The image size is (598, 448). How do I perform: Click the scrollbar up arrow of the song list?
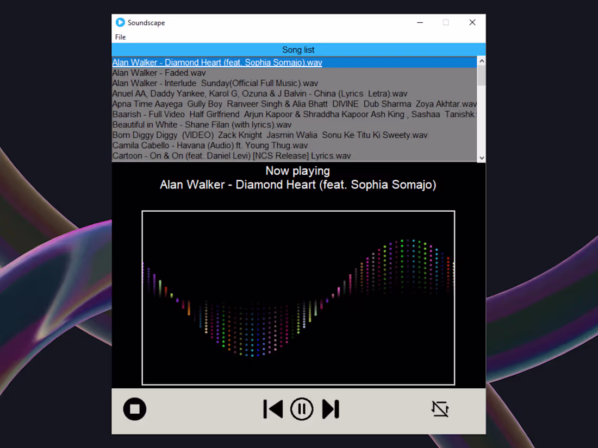(x=481, y=61)
